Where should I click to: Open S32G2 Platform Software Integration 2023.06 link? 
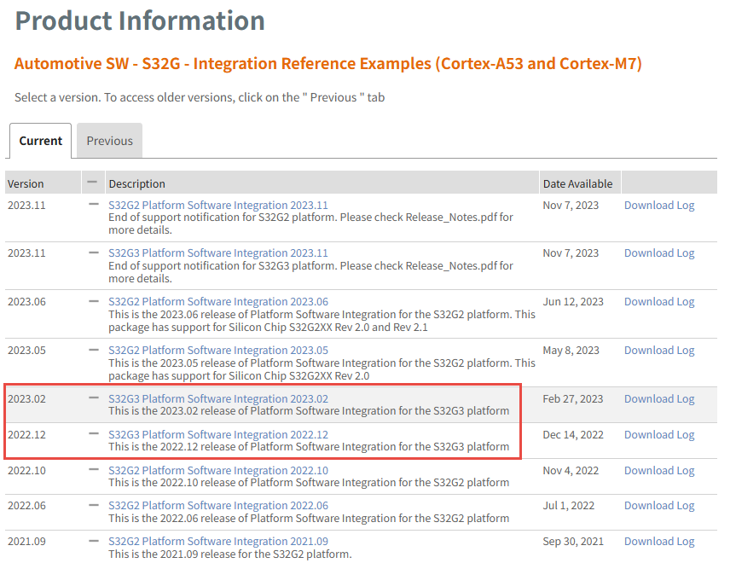click(x=218, y=301)
